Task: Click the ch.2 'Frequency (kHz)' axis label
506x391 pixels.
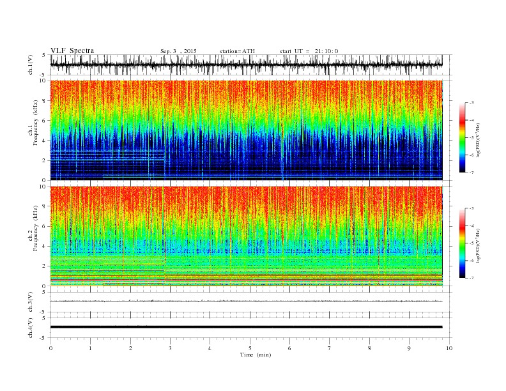Action: pyautogui.click(x=36, y=227)
